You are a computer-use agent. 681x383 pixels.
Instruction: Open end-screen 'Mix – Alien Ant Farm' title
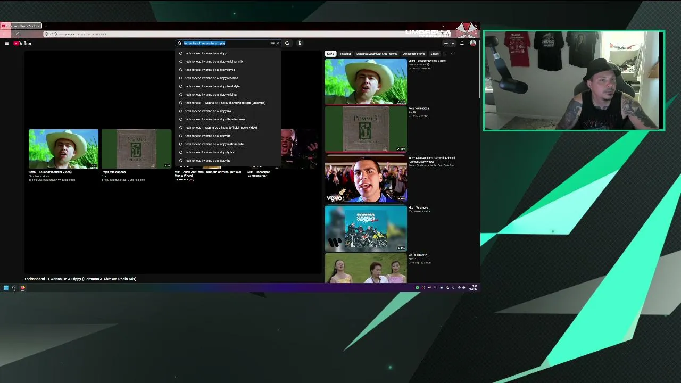(208, 173)
